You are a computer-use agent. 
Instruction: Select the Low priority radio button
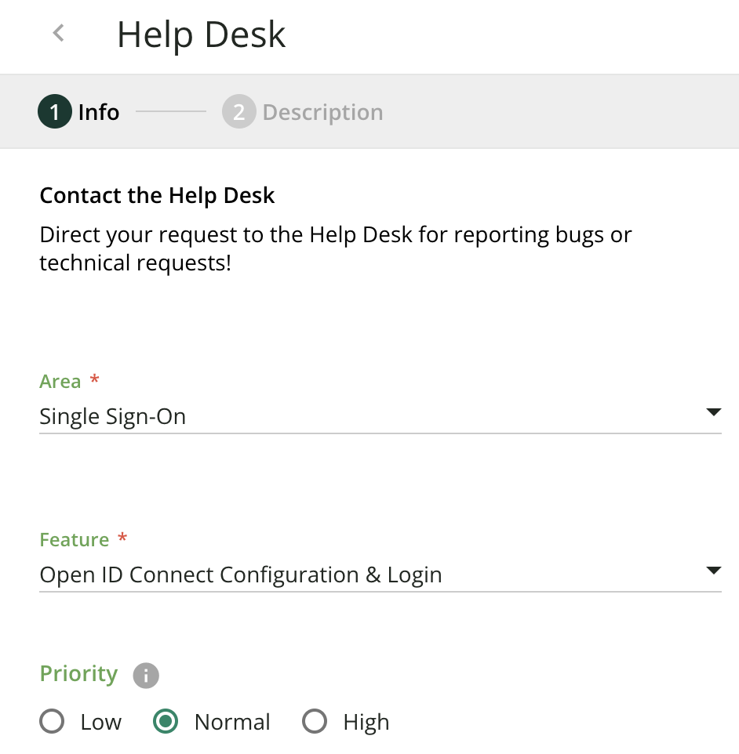[52, 722]
